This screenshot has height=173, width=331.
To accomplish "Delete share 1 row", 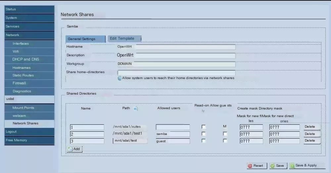I will point(312,127).
